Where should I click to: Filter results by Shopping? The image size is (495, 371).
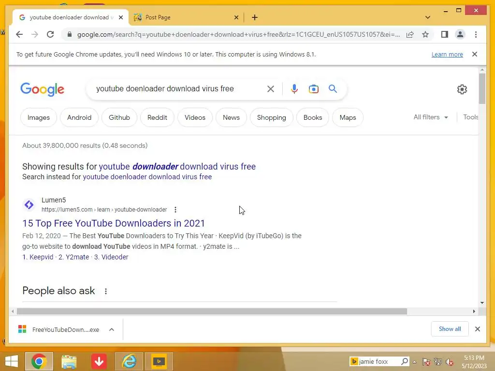272,117
